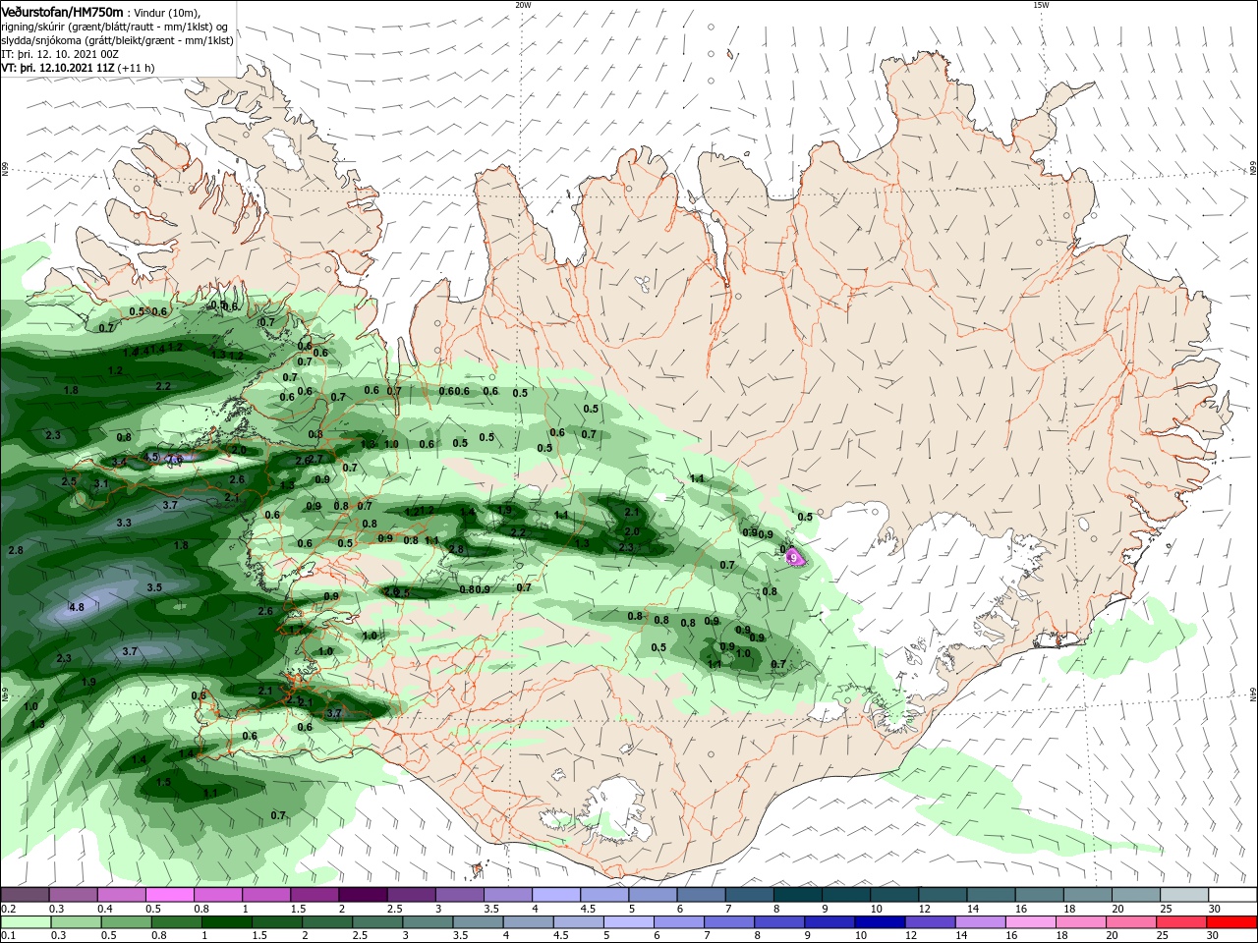Pick the dark teal 8 swatch in the upper legend row

click(797, 895)
